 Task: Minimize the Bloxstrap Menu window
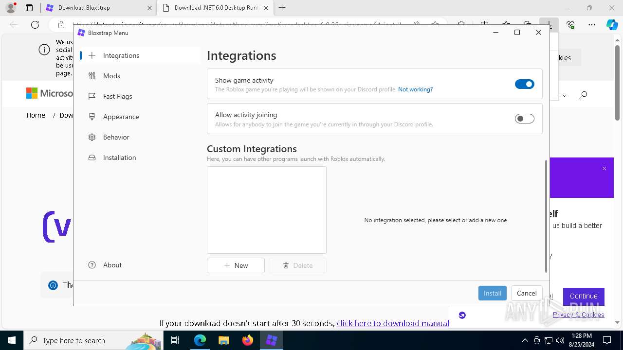tap(495, 32)
